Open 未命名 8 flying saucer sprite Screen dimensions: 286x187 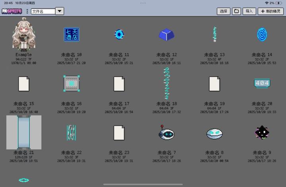[x=214, y=134]
